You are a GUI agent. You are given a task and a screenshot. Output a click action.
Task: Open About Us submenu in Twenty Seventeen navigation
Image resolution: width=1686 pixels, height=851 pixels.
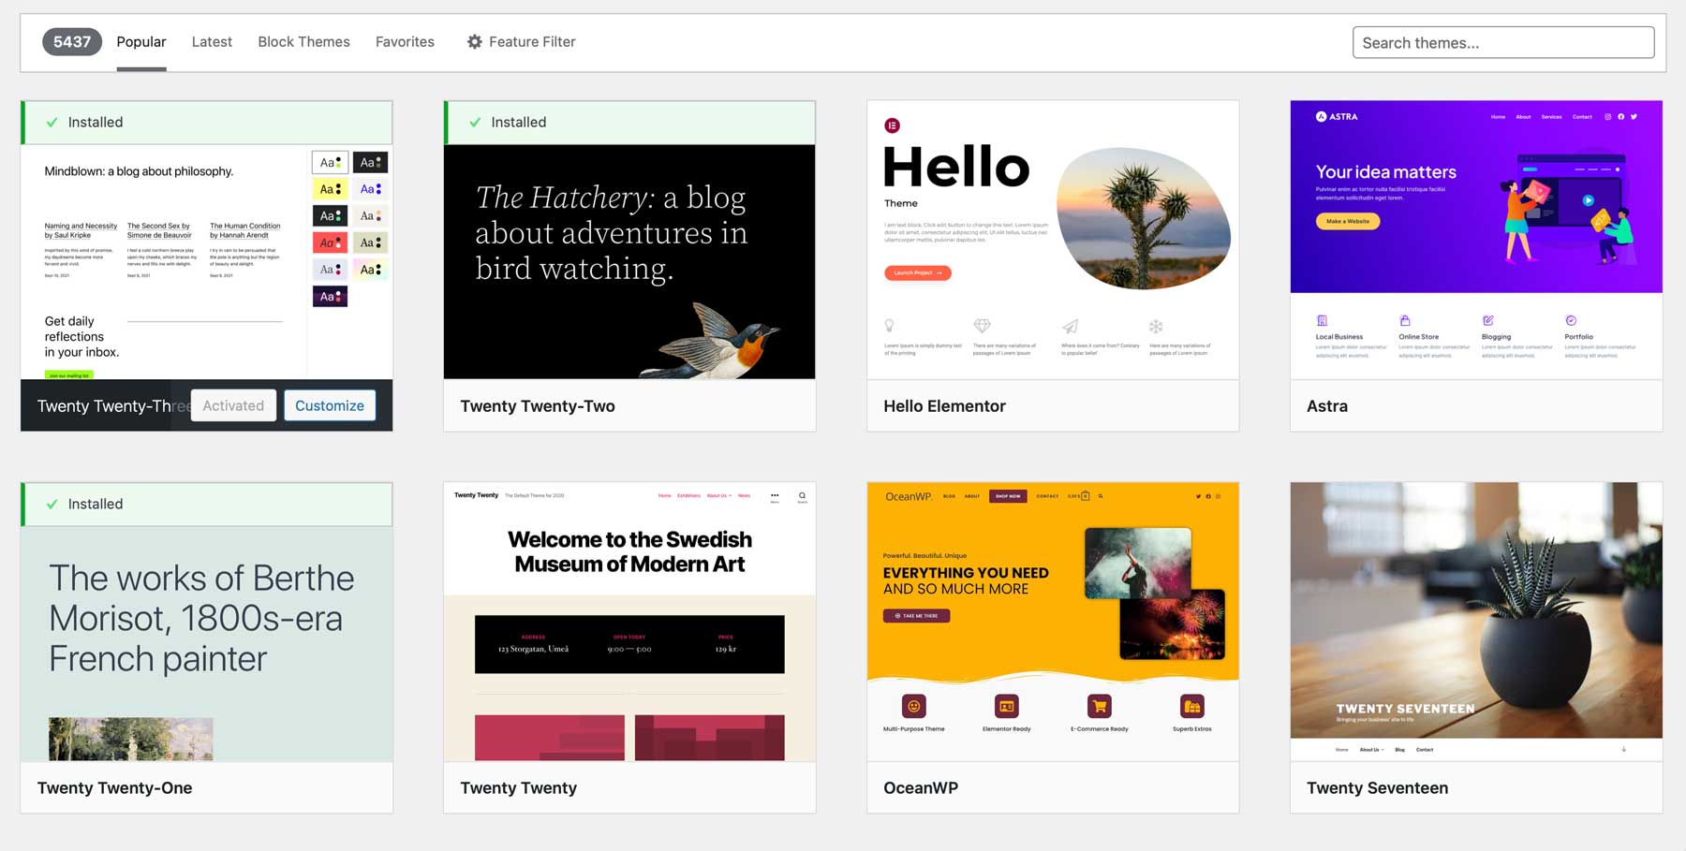1370,749
